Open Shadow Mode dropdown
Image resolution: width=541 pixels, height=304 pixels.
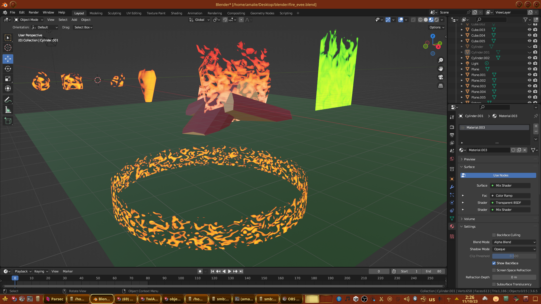tap(514, 249)
